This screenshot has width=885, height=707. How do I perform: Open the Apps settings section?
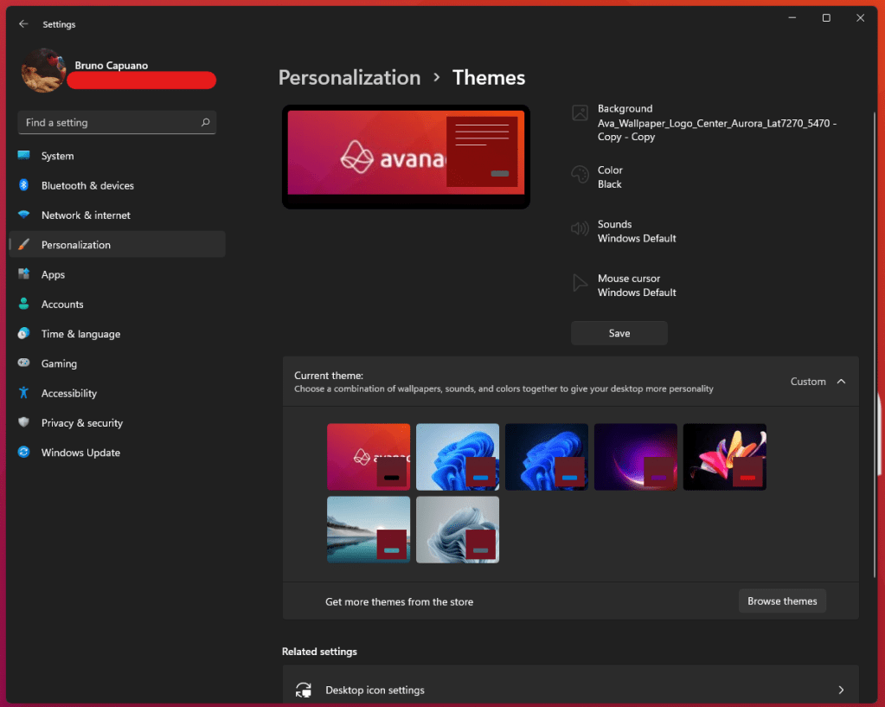[53, 274]
